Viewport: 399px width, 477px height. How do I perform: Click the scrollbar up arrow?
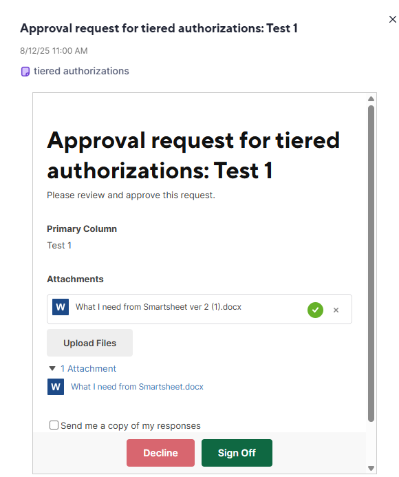pos(371,99)
